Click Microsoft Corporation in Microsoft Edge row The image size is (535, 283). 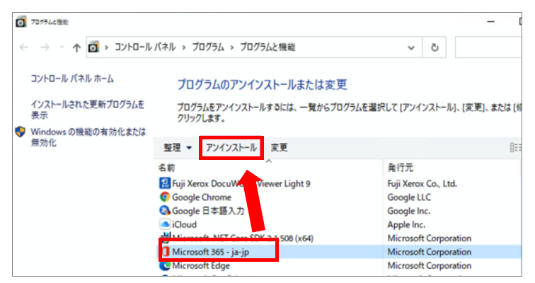pyautogui.click(x=430, y=265)
